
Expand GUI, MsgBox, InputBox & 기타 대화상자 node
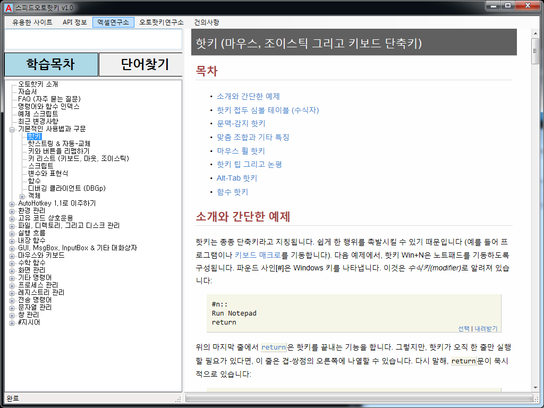coord(12,249)
